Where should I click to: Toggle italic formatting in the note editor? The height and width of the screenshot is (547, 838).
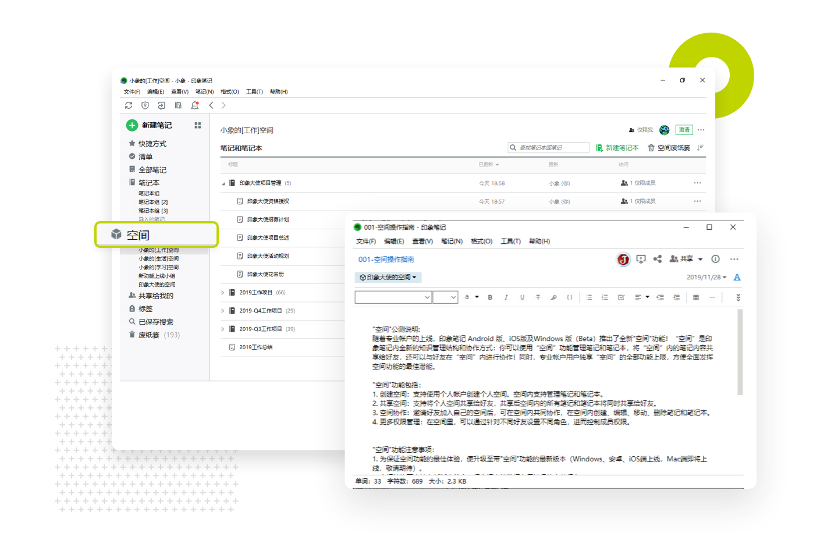506,297
